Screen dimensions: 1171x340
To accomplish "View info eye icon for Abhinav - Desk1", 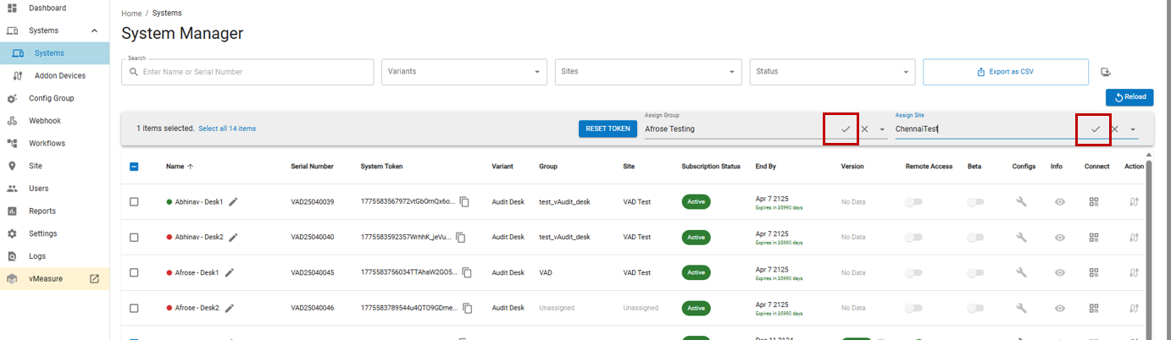I will coord(1059,202).
